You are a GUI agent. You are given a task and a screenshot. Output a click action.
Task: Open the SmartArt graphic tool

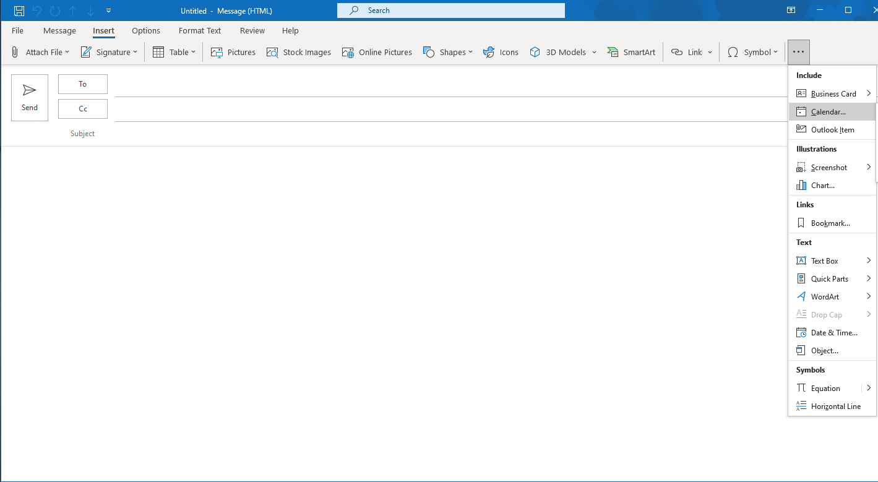pos(631,52)
